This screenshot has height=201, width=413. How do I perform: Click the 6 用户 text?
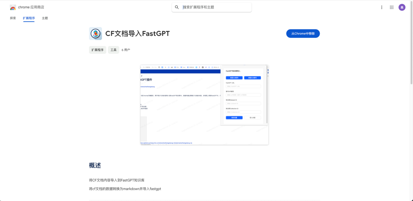click(x=126, y=50)
